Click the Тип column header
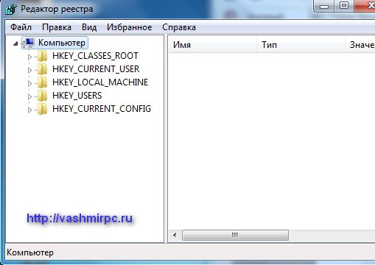Screen dimensions: 375x265 (301, 45)
